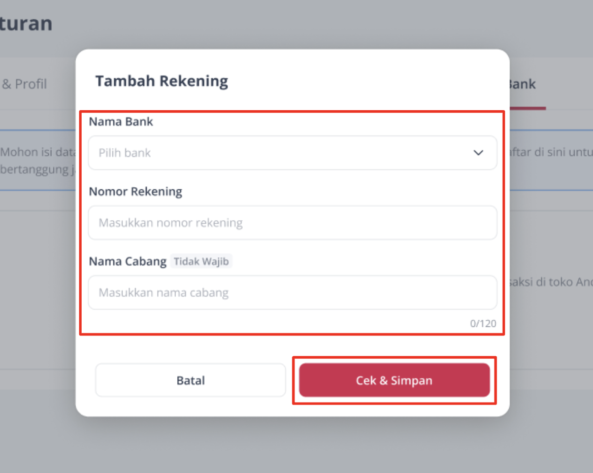This screenshot has height=473, width=593.
Task: Open the Nama Bank dropdown field
Action: coord(292,153)
